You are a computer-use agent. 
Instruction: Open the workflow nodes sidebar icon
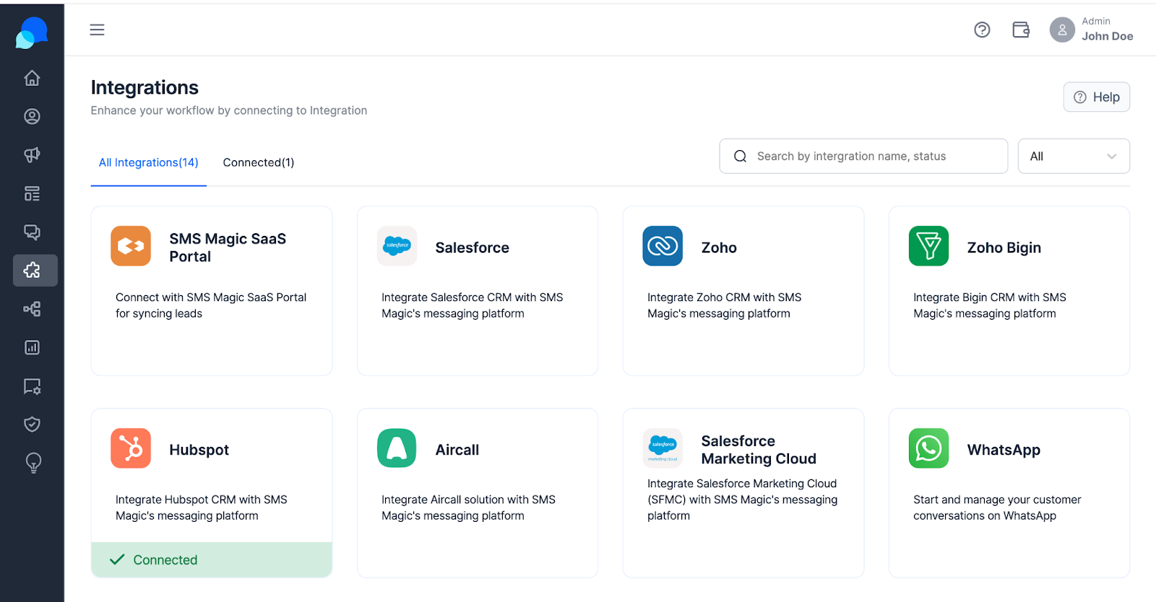(32, 309)
